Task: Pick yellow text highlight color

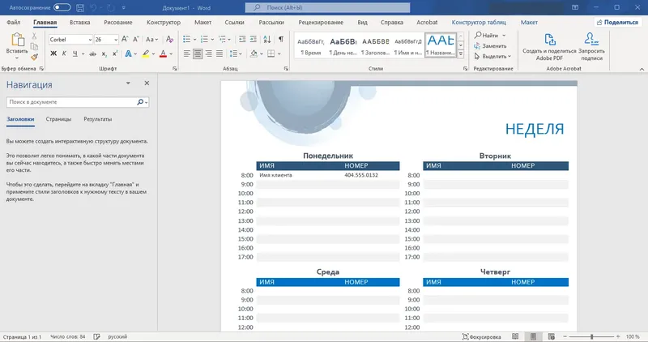Action: coord(146,53)
